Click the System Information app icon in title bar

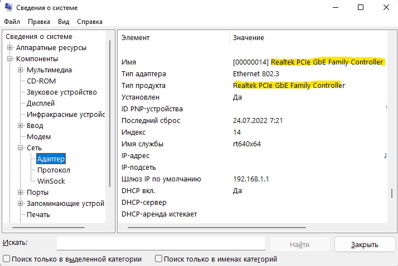tap(8, 7)
